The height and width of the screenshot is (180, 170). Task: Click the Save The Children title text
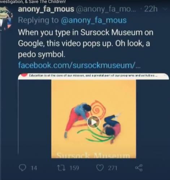click(47, 2)
